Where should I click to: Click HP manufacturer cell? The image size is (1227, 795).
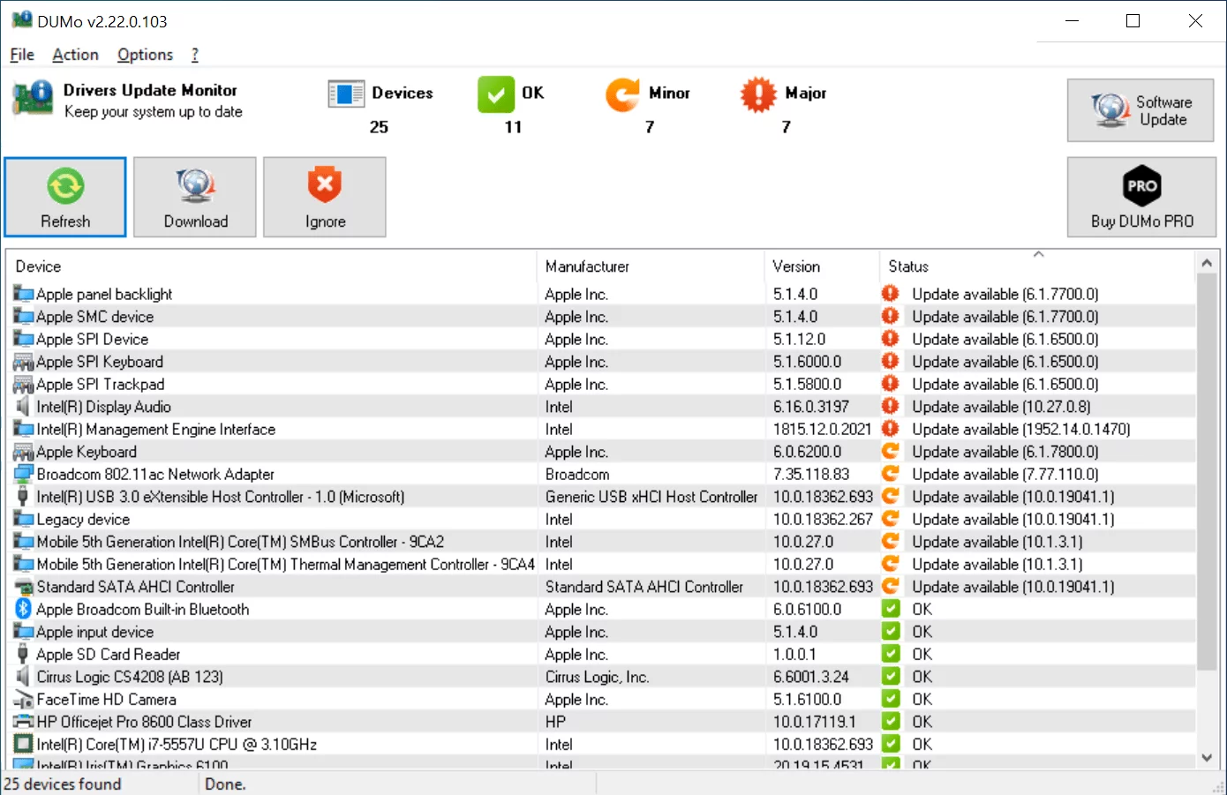555,722
